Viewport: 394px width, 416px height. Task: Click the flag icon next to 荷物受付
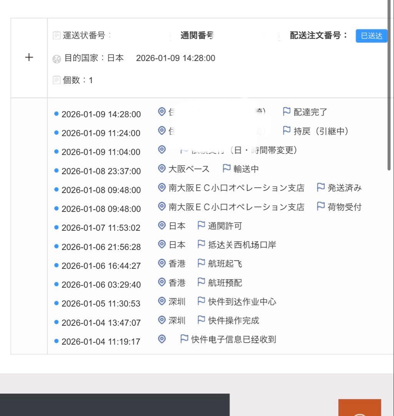pos(321,206)
